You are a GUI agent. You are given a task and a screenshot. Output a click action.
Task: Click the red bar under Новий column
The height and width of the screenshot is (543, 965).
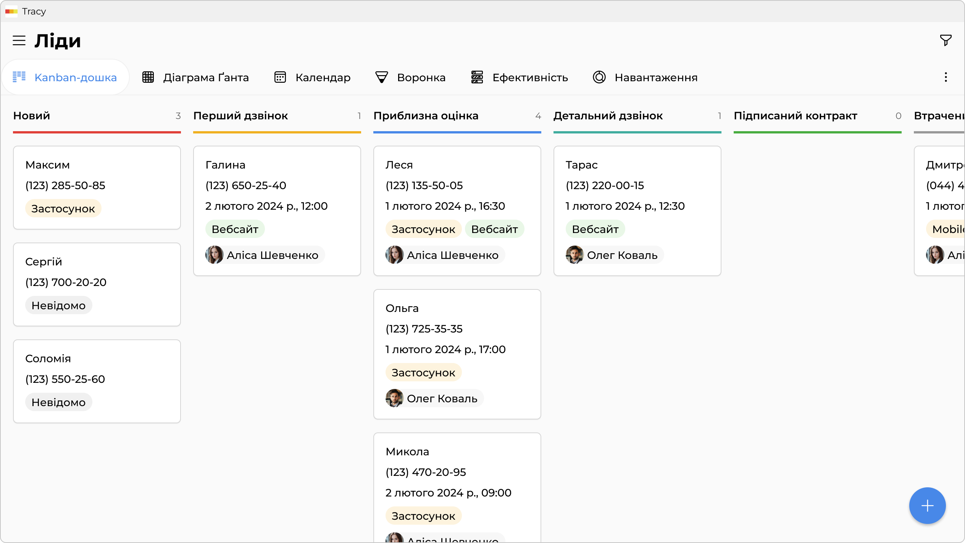pos(97,132)
